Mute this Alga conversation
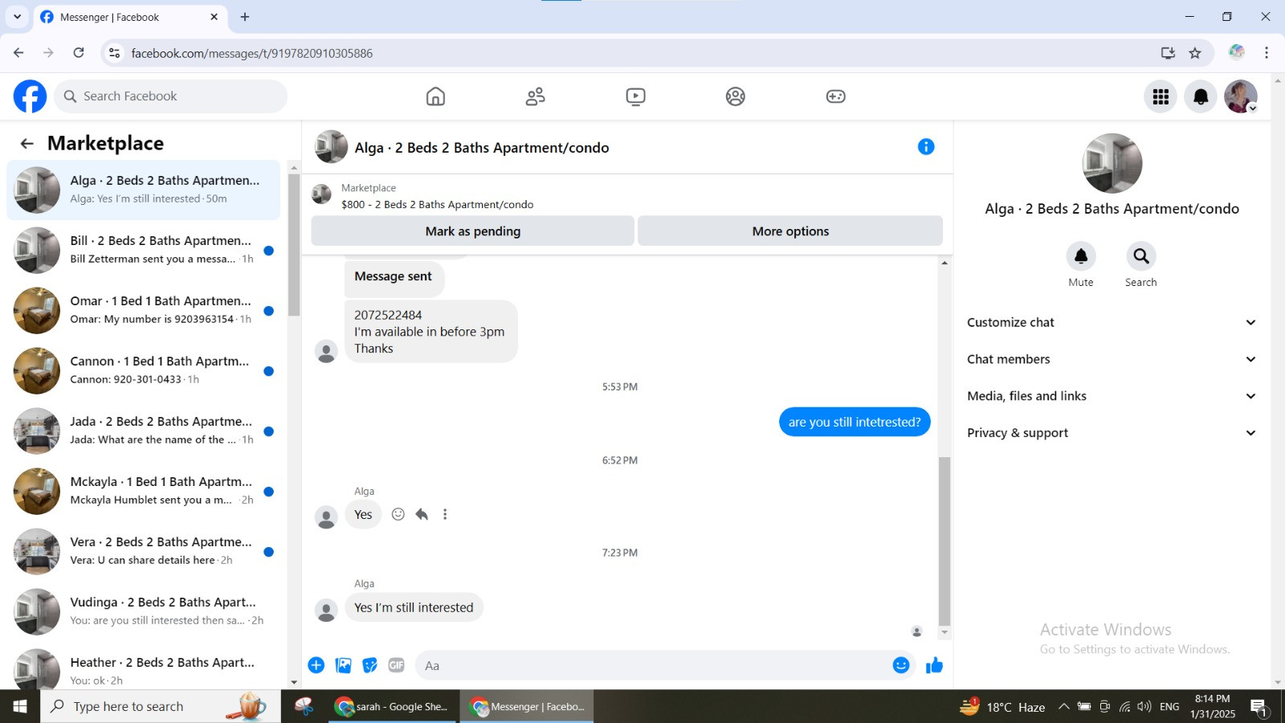Viewport: 1285px width, 723px height. pyautogui.click(x=1081, y=256)
